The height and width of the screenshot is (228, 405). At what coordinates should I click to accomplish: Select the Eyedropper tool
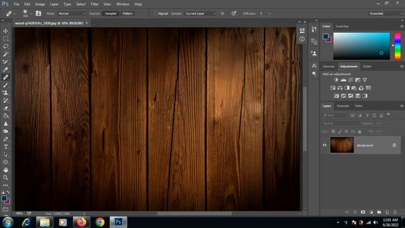6,70
